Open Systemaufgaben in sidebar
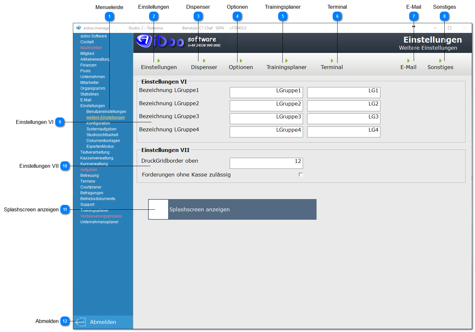 point(101,129)
